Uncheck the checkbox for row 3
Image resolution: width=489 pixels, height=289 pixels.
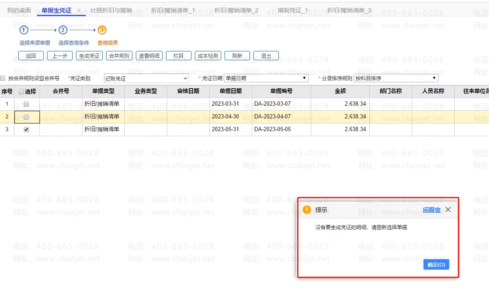click(x=26, y=129)
